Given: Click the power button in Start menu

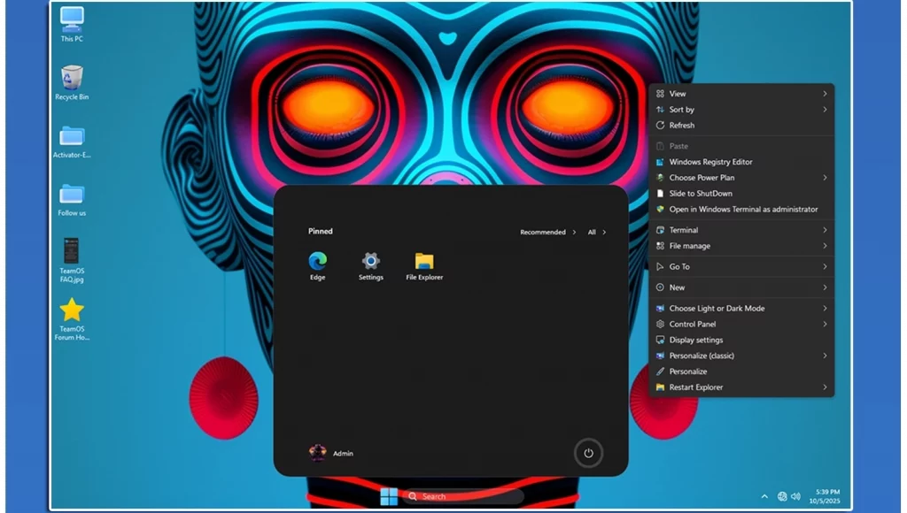Looking at the screenshot, I should pyautogui.click(x=587, y=453).
